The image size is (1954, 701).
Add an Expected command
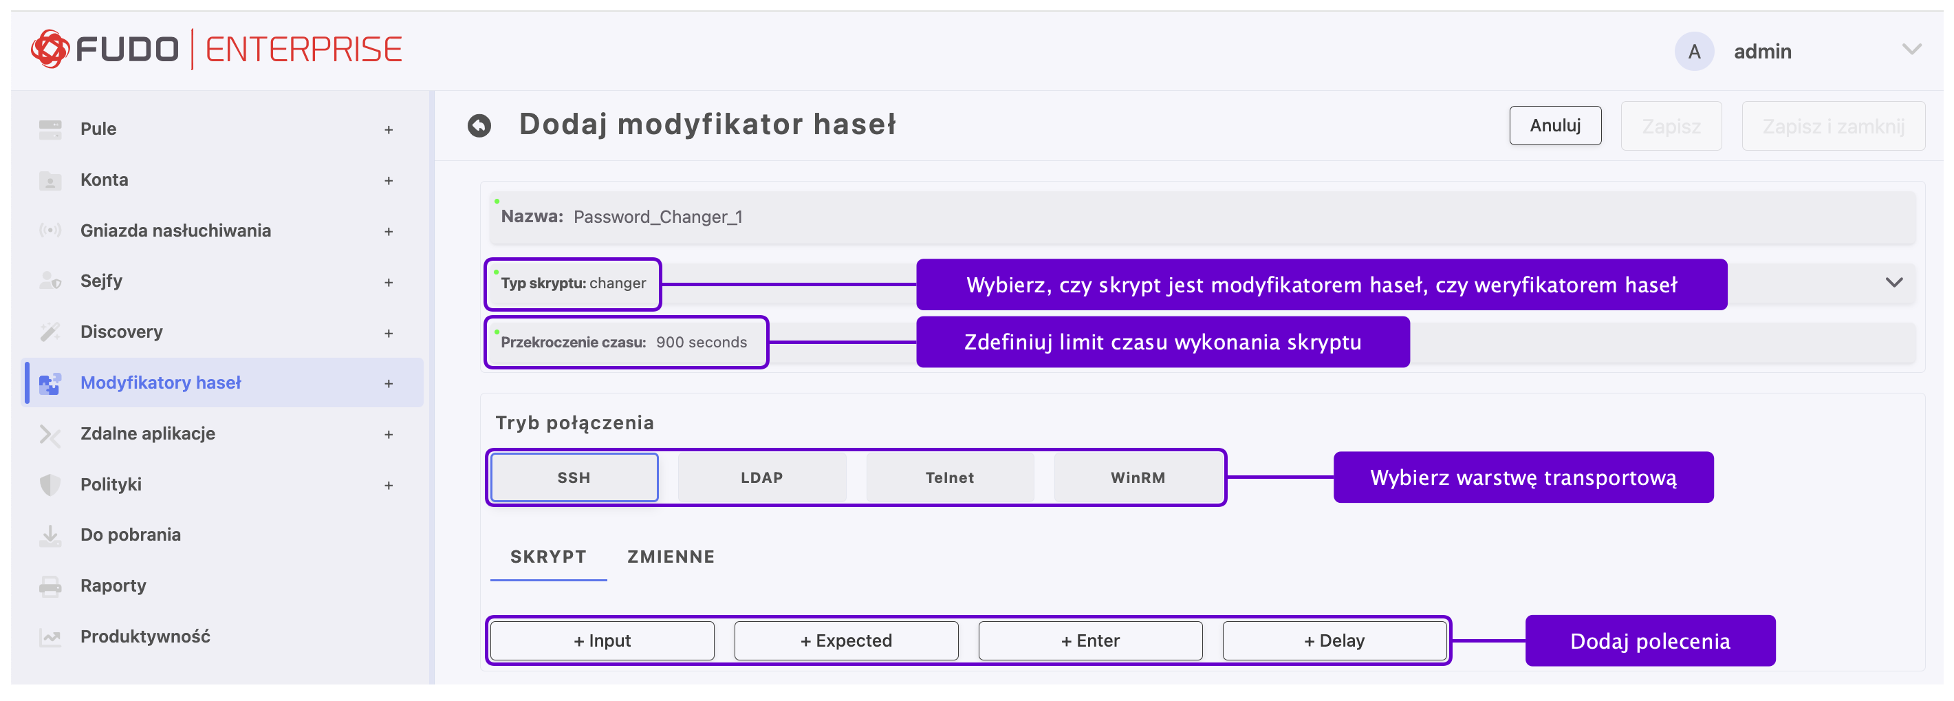(x=846, y=641)
